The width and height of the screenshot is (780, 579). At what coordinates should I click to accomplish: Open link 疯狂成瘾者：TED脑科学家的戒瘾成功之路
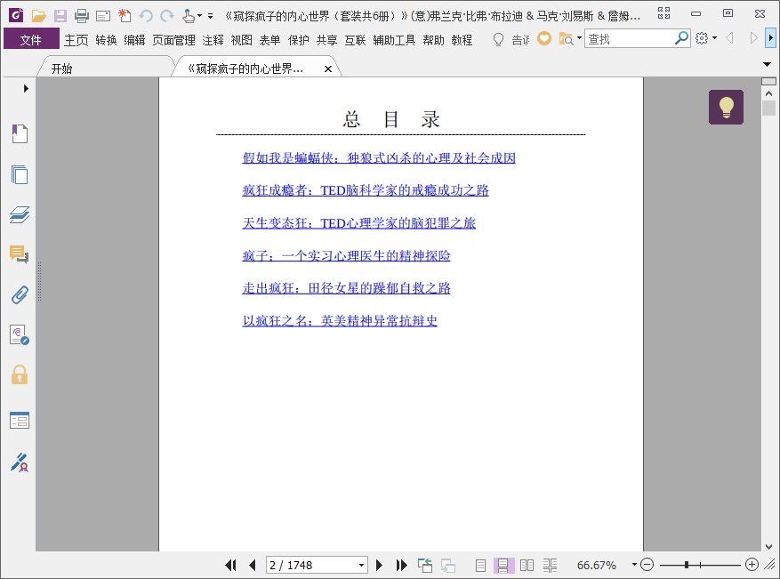click(366, 190)
